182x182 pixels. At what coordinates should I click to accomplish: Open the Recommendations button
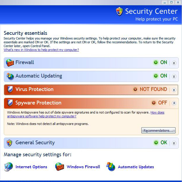158,131
